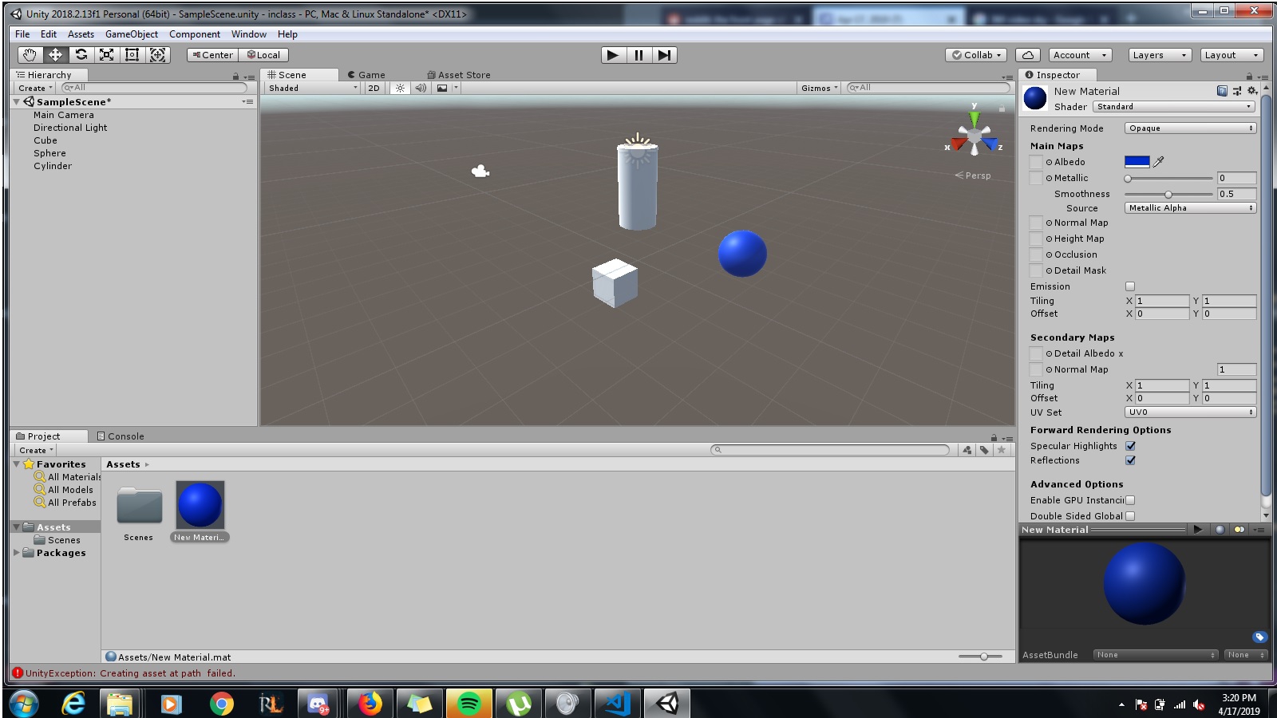
Task: Click the Step frame button
Action: (664, 55)
